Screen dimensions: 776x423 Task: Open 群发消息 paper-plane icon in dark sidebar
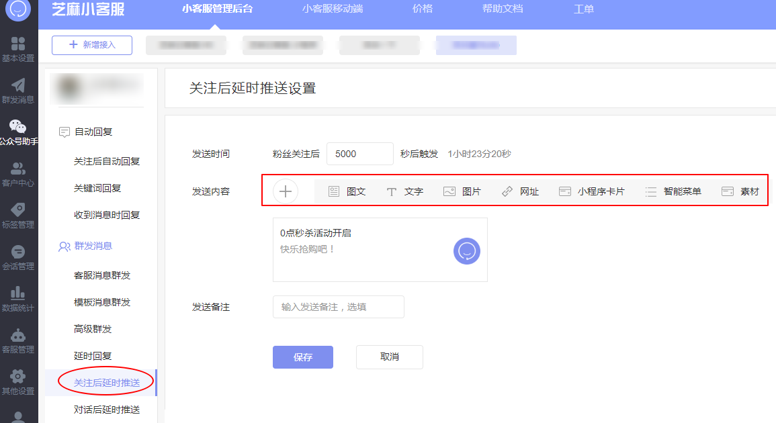tap(18, 85)
